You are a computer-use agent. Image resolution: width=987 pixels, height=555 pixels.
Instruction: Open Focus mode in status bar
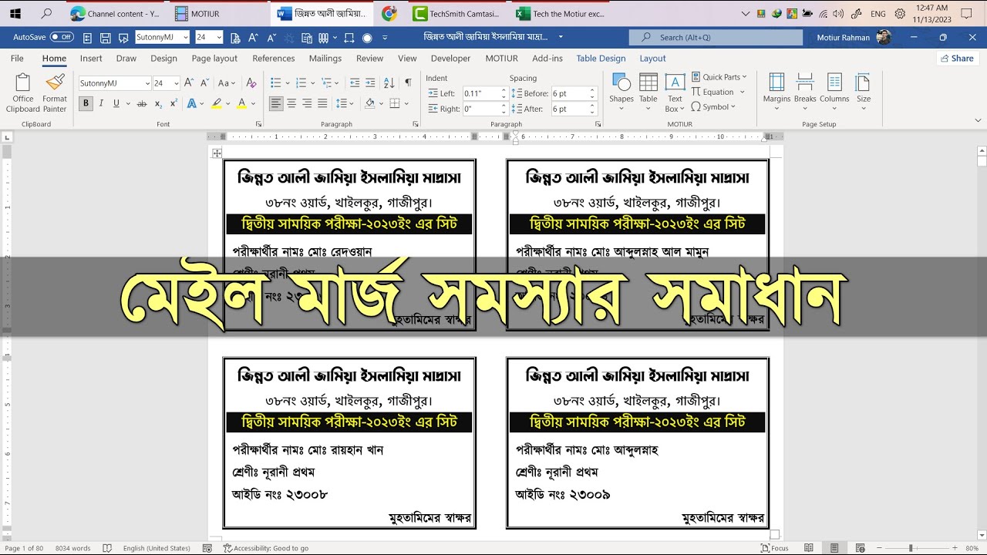[x=775, y=548]
